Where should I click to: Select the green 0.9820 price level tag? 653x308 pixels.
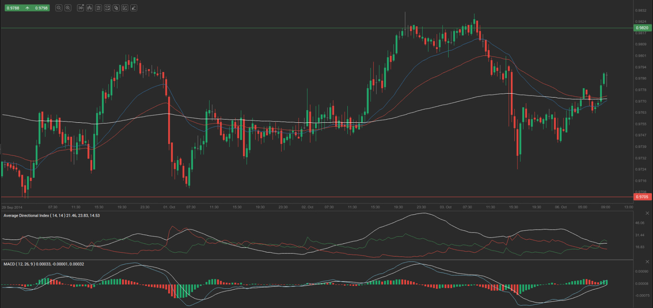(642, 28)
